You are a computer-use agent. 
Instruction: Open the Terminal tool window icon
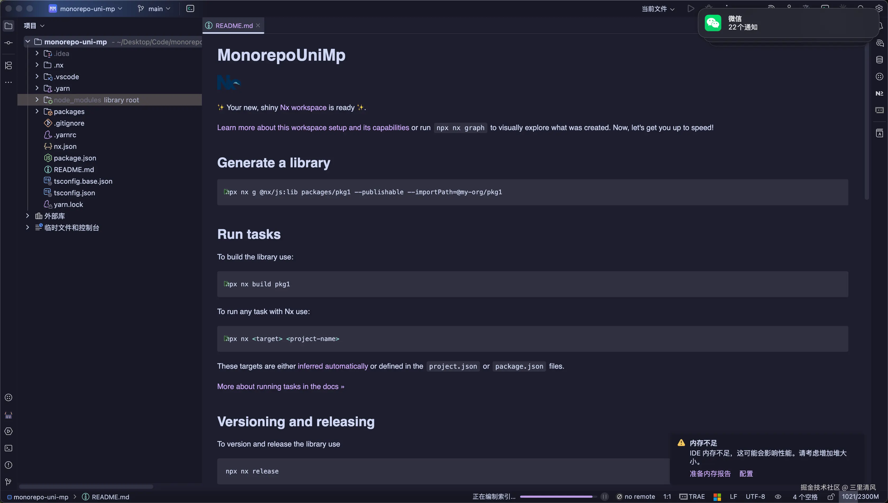point(9,448)
